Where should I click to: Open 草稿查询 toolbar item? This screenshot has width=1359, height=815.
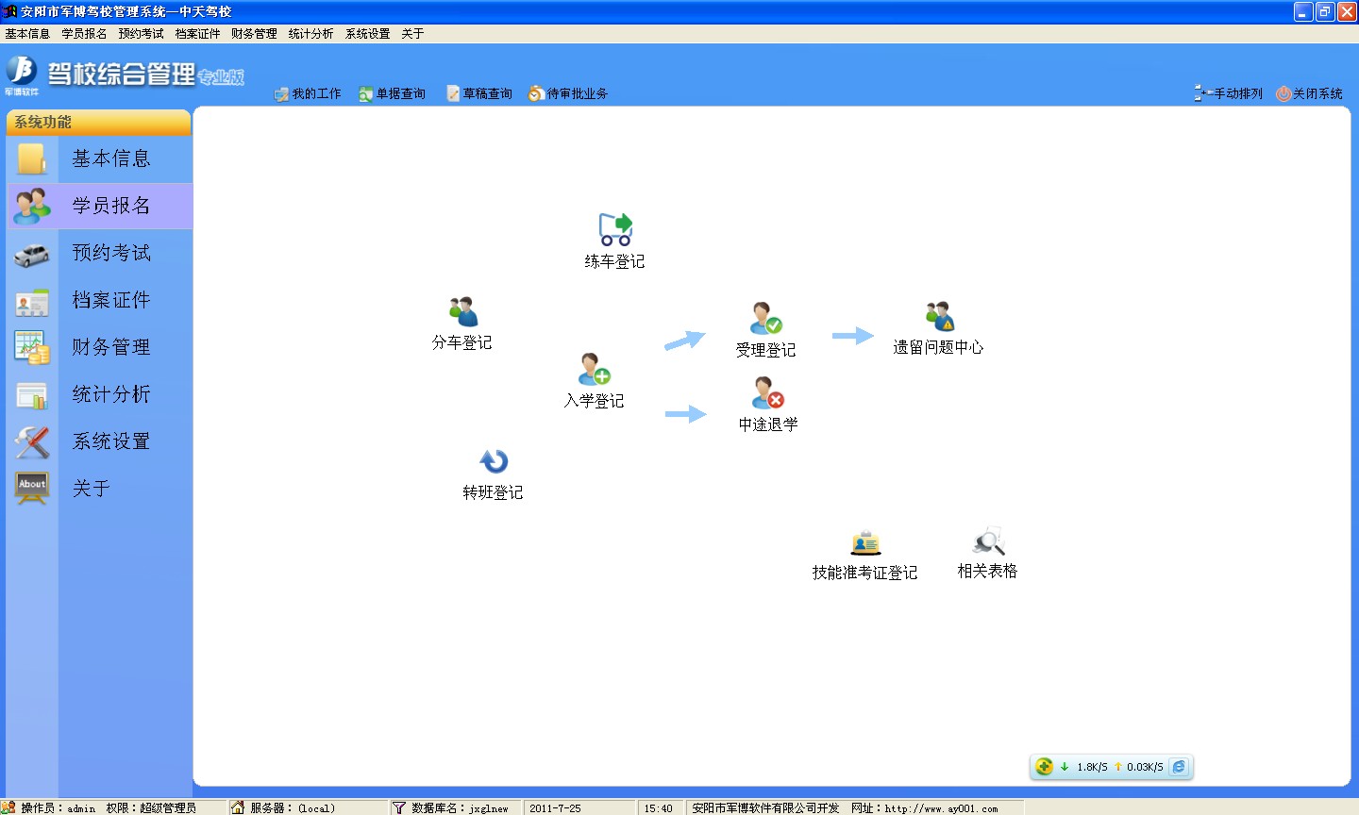point(479,93)
